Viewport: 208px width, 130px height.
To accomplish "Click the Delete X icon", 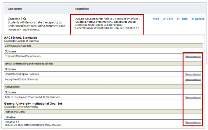I will 193,19.
